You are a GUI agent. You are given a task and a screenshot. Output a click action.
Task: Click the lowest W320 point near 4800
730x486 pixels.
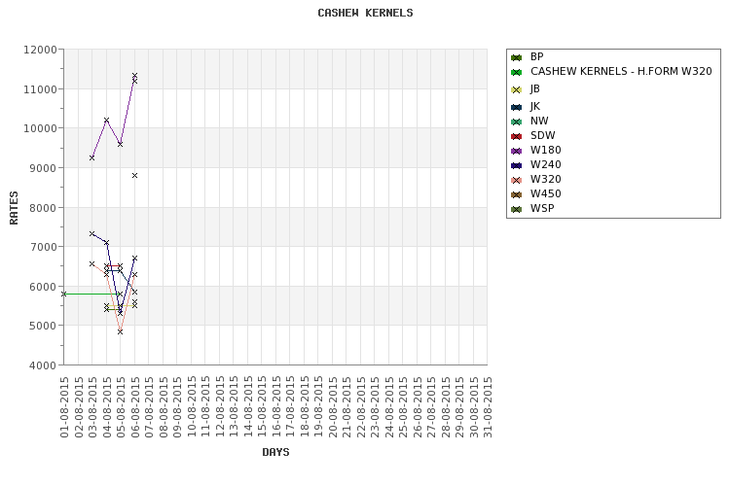click(x=120, y=331)
